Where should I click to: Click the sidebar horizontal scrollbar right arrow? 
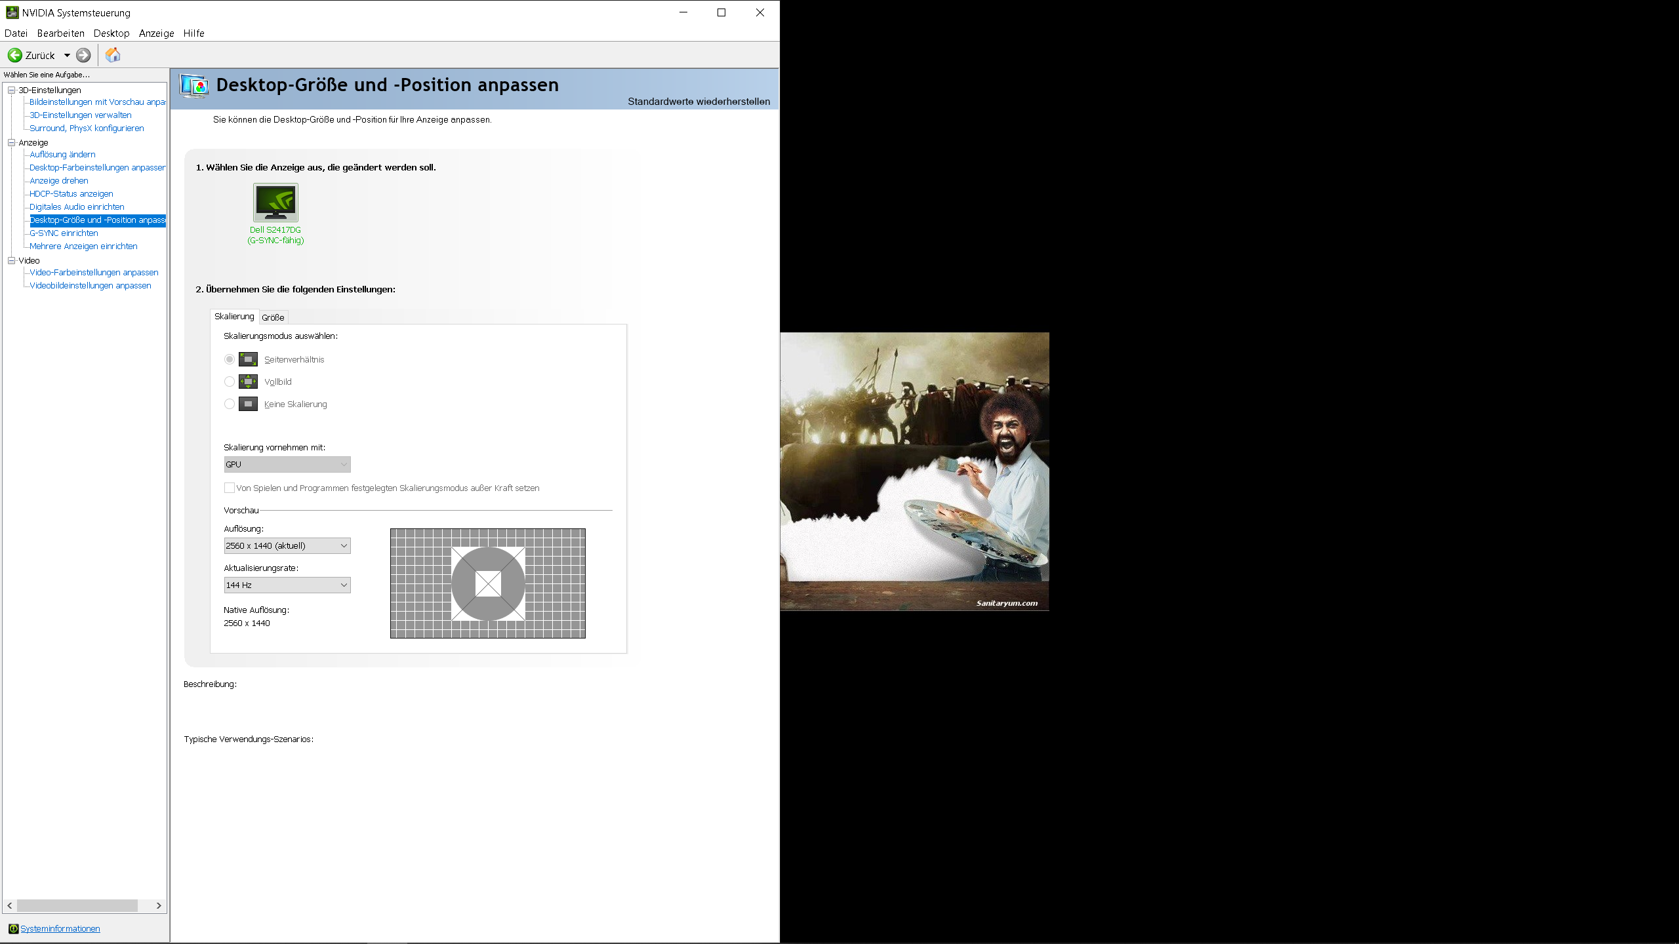159,905
